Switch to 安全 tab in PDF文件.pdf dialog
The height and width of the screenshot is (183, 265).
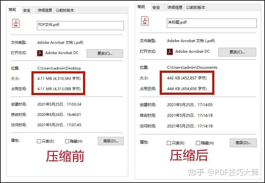point(28,10)
